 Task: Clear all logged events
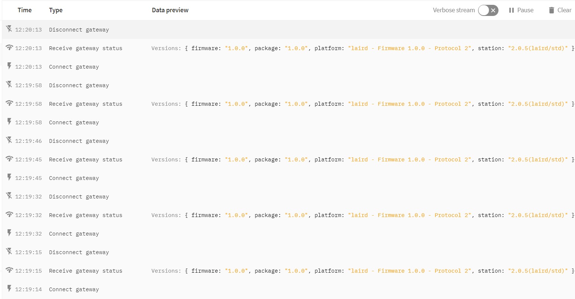click(x=560, y=10)
